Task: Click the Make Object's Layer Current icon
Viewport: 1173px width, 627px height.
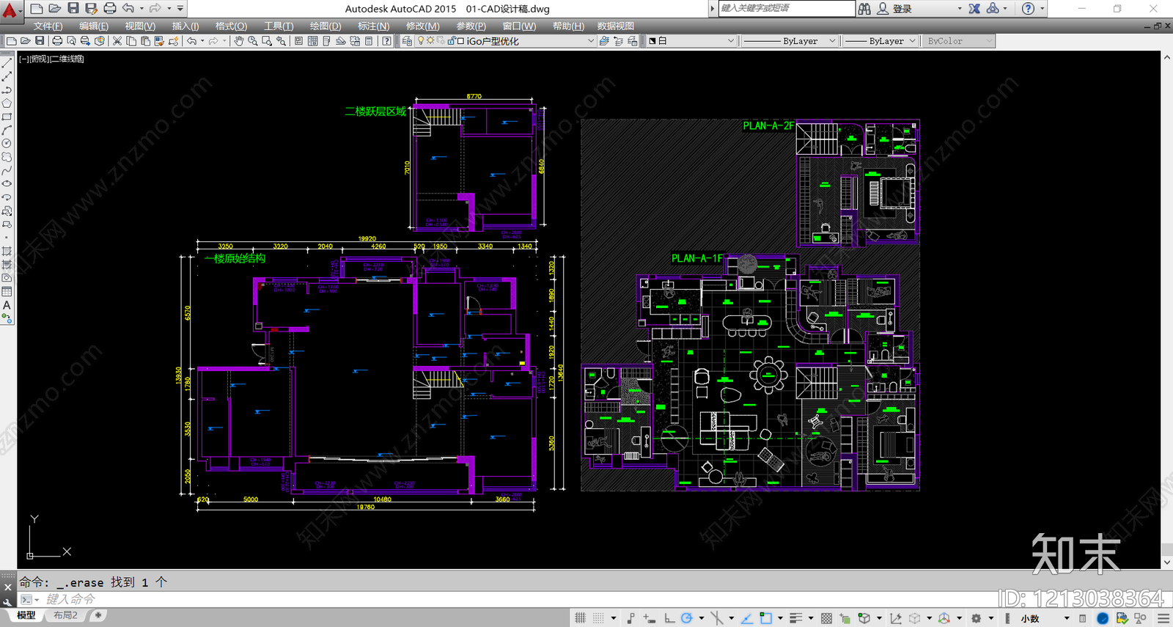Action: pos(604,41)
